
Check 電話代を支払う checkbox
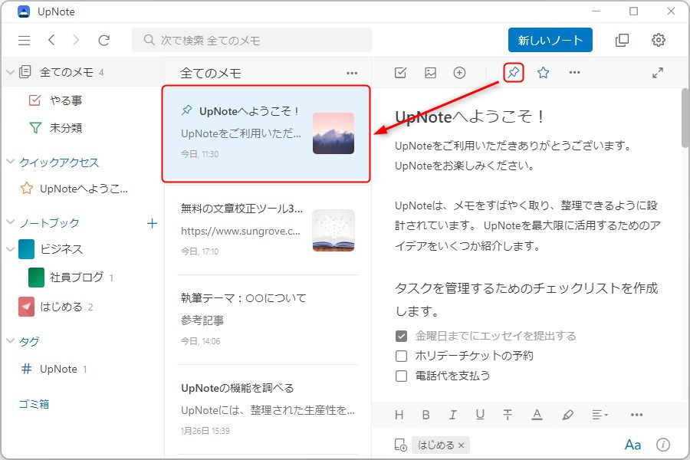pos(401,376)
